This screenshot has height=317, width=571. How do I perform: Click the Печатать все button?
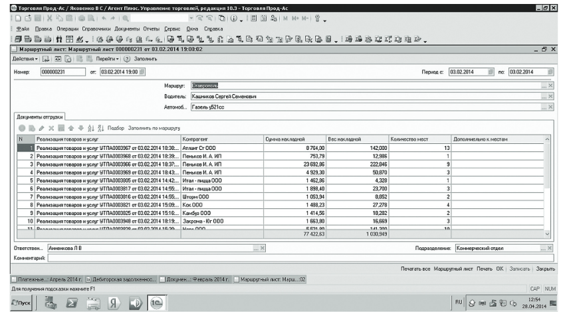415,269
